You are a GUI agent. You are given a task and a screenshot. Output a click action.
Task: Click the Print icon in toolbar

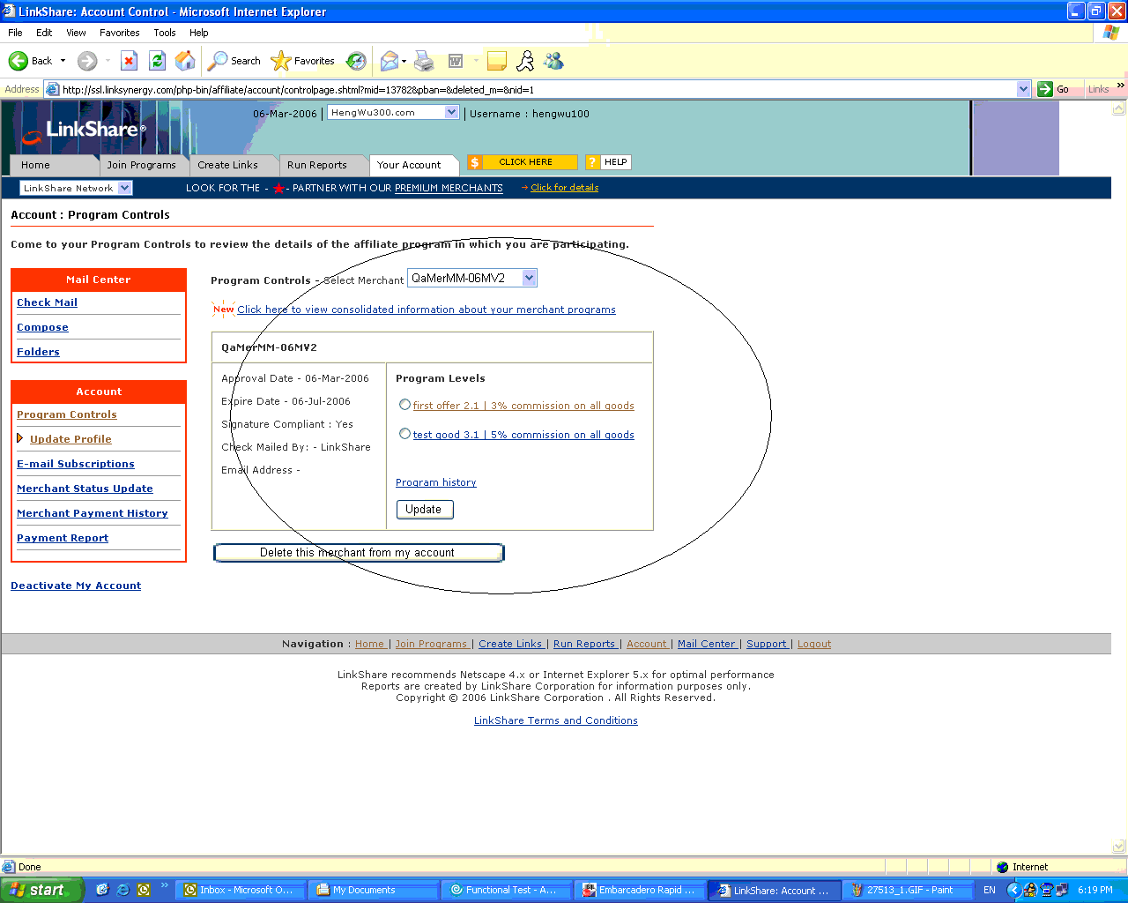pos(424,61)
